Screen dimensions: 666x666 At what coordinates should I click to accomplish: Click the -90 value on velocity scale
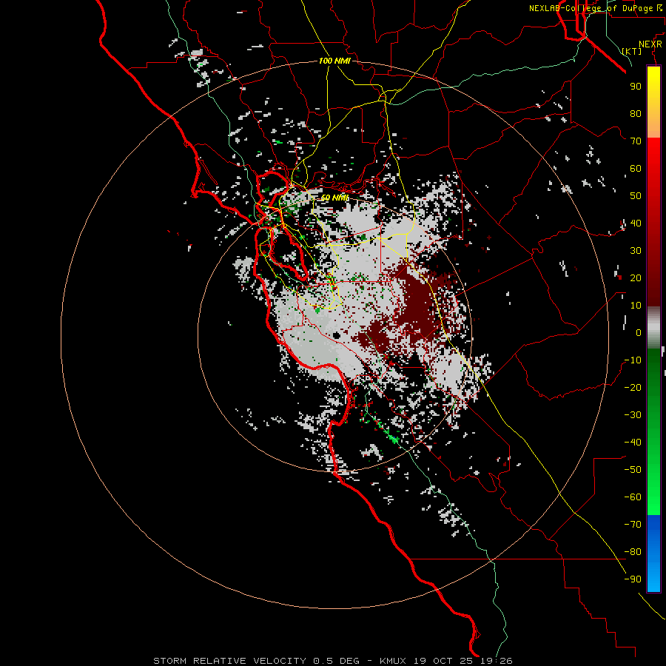coord(633,579)
